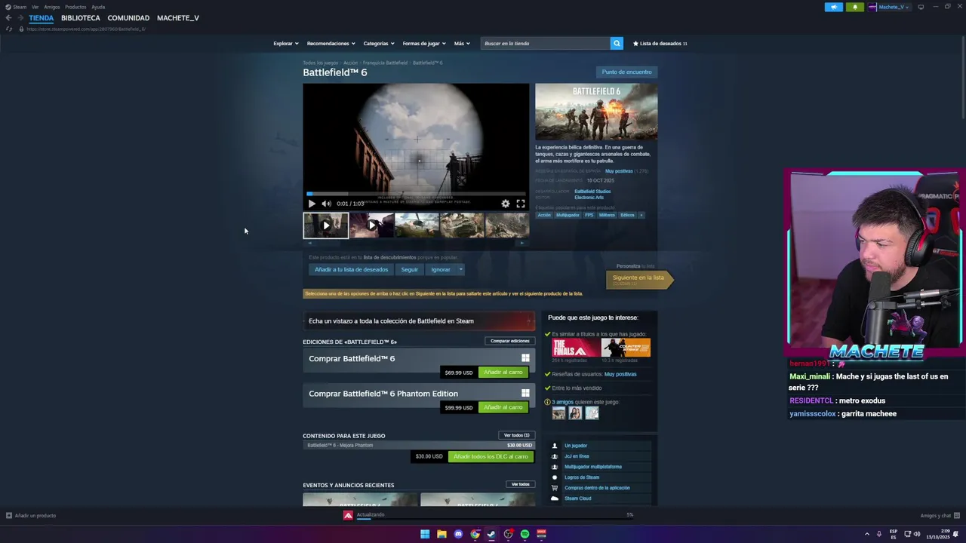Open Battlefield Studios developer link

tap(592, 192)
